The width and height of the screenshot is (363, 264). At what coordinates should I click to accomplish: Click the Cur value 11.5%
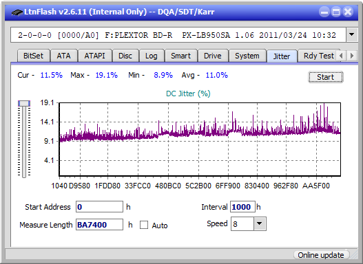point(52,75)
